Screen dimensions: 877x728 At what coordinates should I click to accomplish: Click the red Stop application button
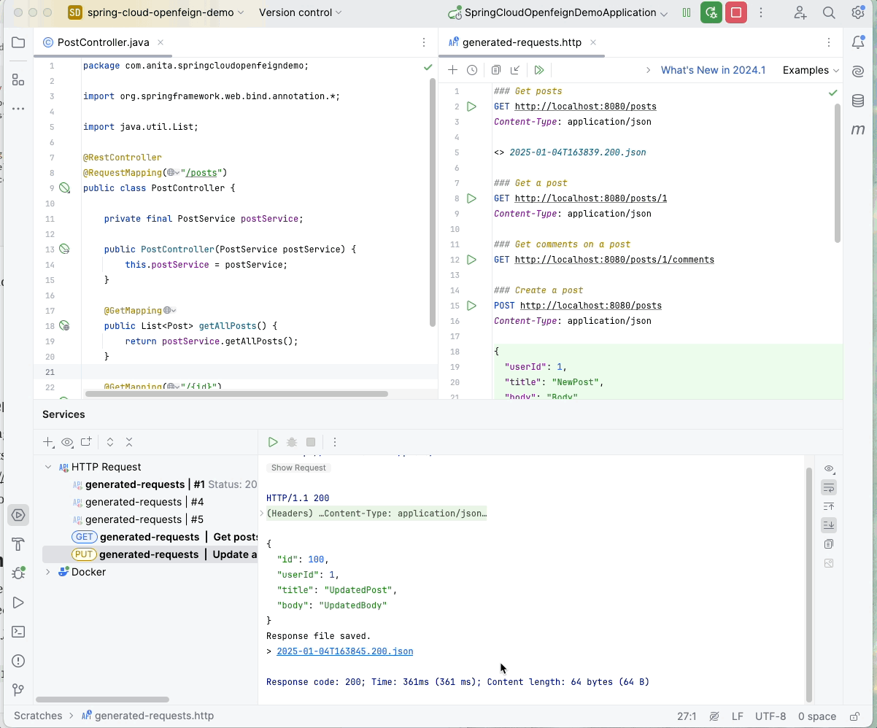pyautogui.click(x=736, y=12)
